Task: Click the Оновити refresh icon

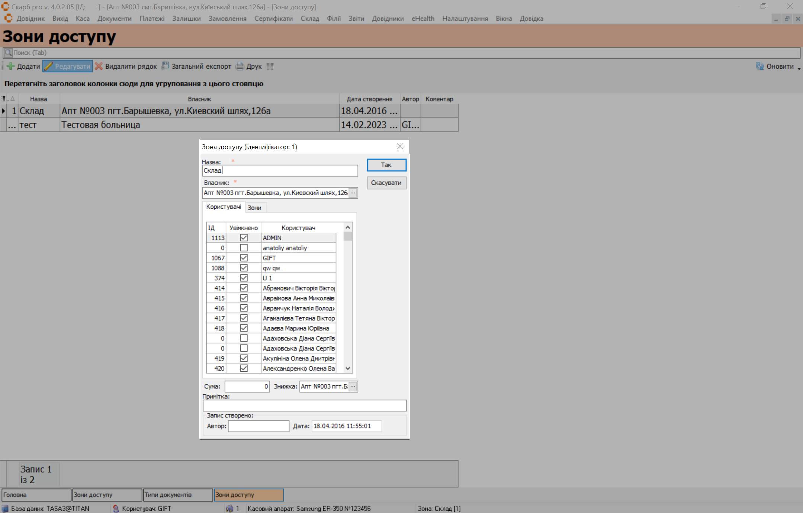Action: tap(759, 67)
